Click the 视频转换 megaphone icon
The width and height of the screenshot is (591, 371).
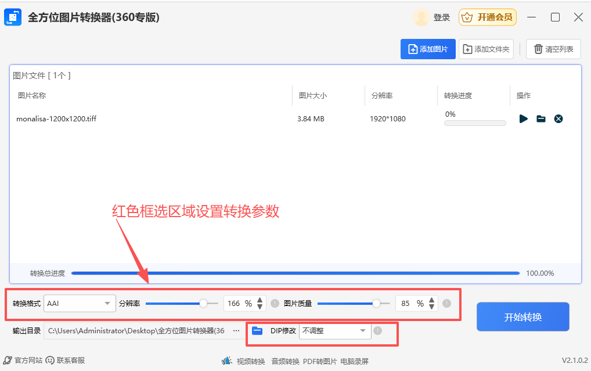pos(227,360)
